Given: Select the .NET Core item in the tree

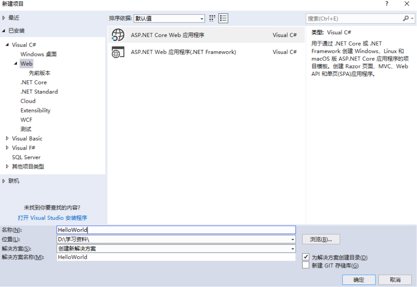Looking at the screenshot, I should pos(34,82).
